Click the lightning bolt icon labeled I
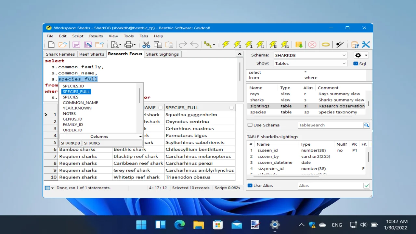This screenshot has height=234, width=416. [x=238, y=45]
